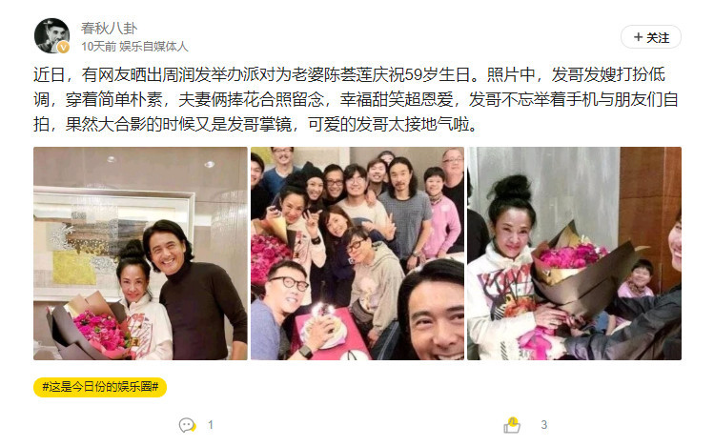Follow the author with the +关注 button
Viewport: 714px width, 447px height.
tap(651, 37)
